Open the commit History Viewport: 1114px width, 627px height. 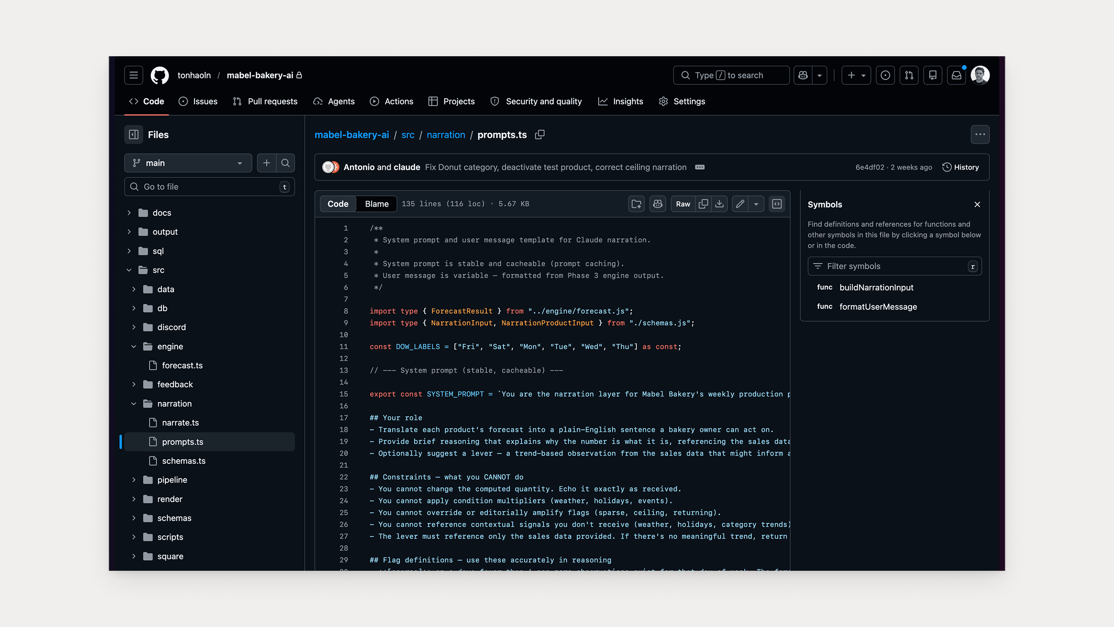(x=960, y=167)
